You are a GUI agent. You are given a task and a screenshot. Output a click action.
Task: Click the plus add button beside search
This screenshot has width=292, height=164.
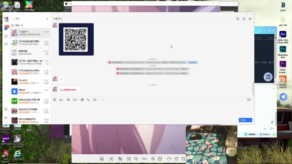click(x=47, y=19)
